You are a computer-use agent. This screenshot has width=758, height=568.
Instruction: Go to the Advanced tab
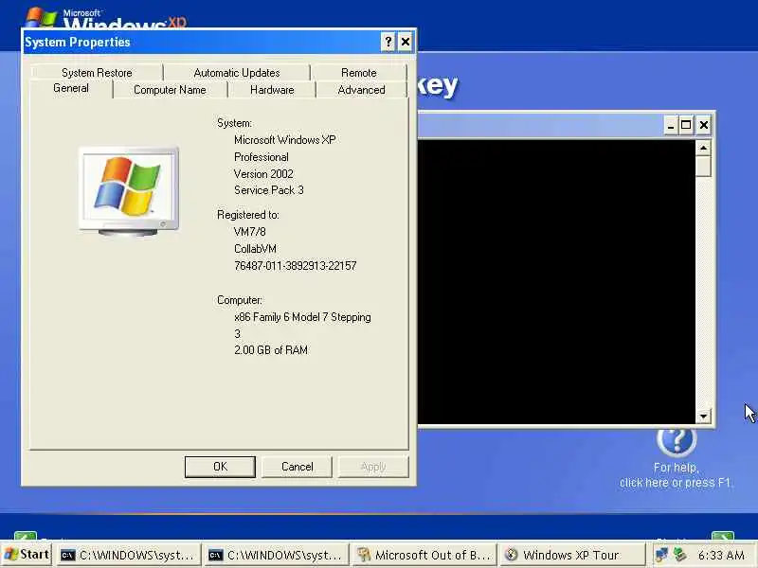pos(362,90)
